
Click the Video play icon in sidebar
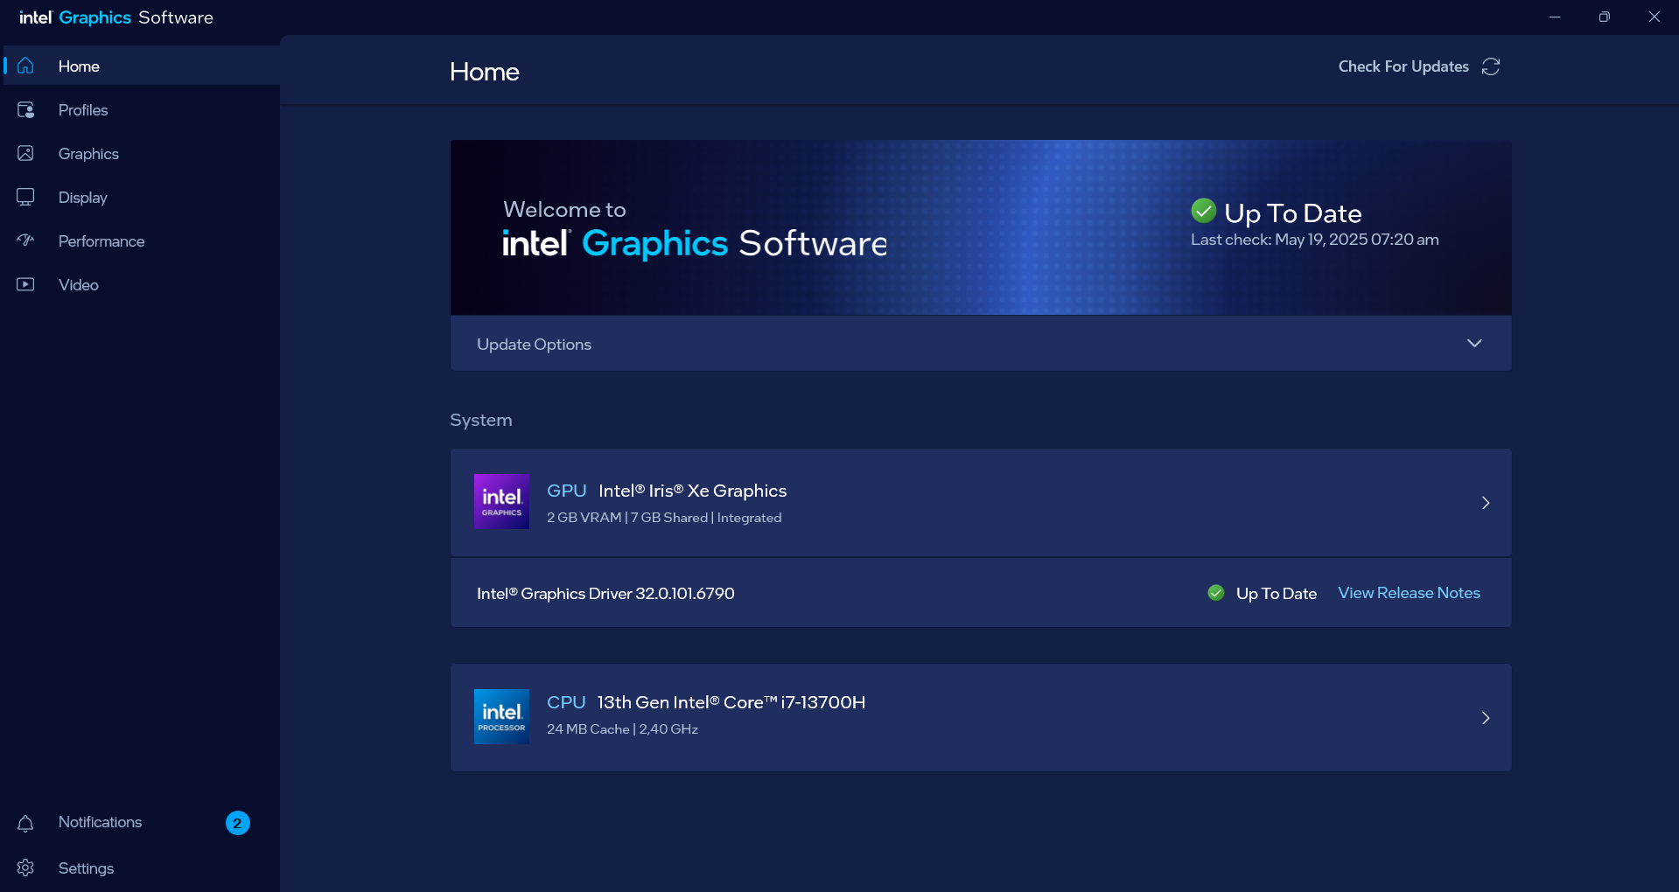(25, 284)
